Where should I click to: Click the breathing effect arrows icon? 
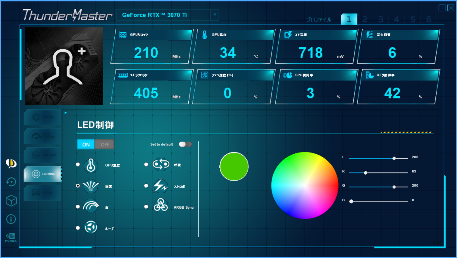(x=161, y=164)
